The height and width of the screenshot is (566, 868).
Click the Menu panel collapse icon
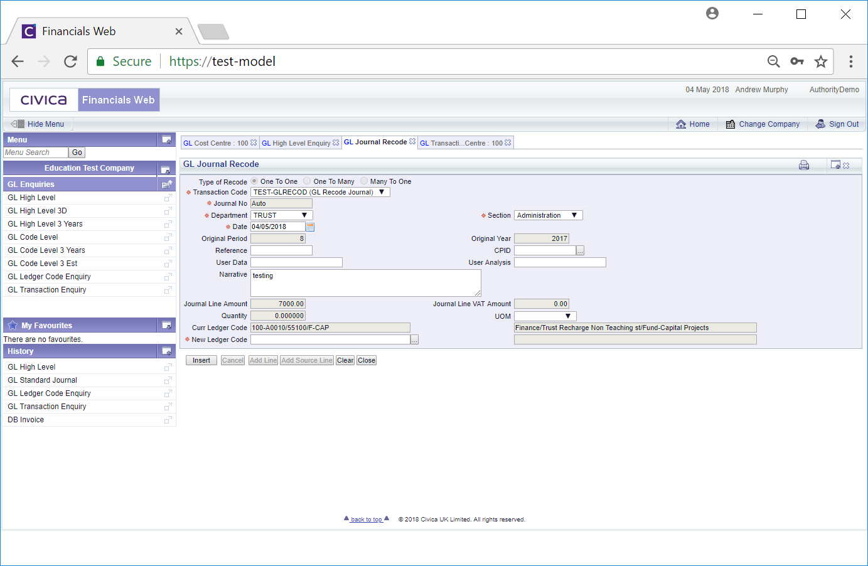tap(166, 139)
